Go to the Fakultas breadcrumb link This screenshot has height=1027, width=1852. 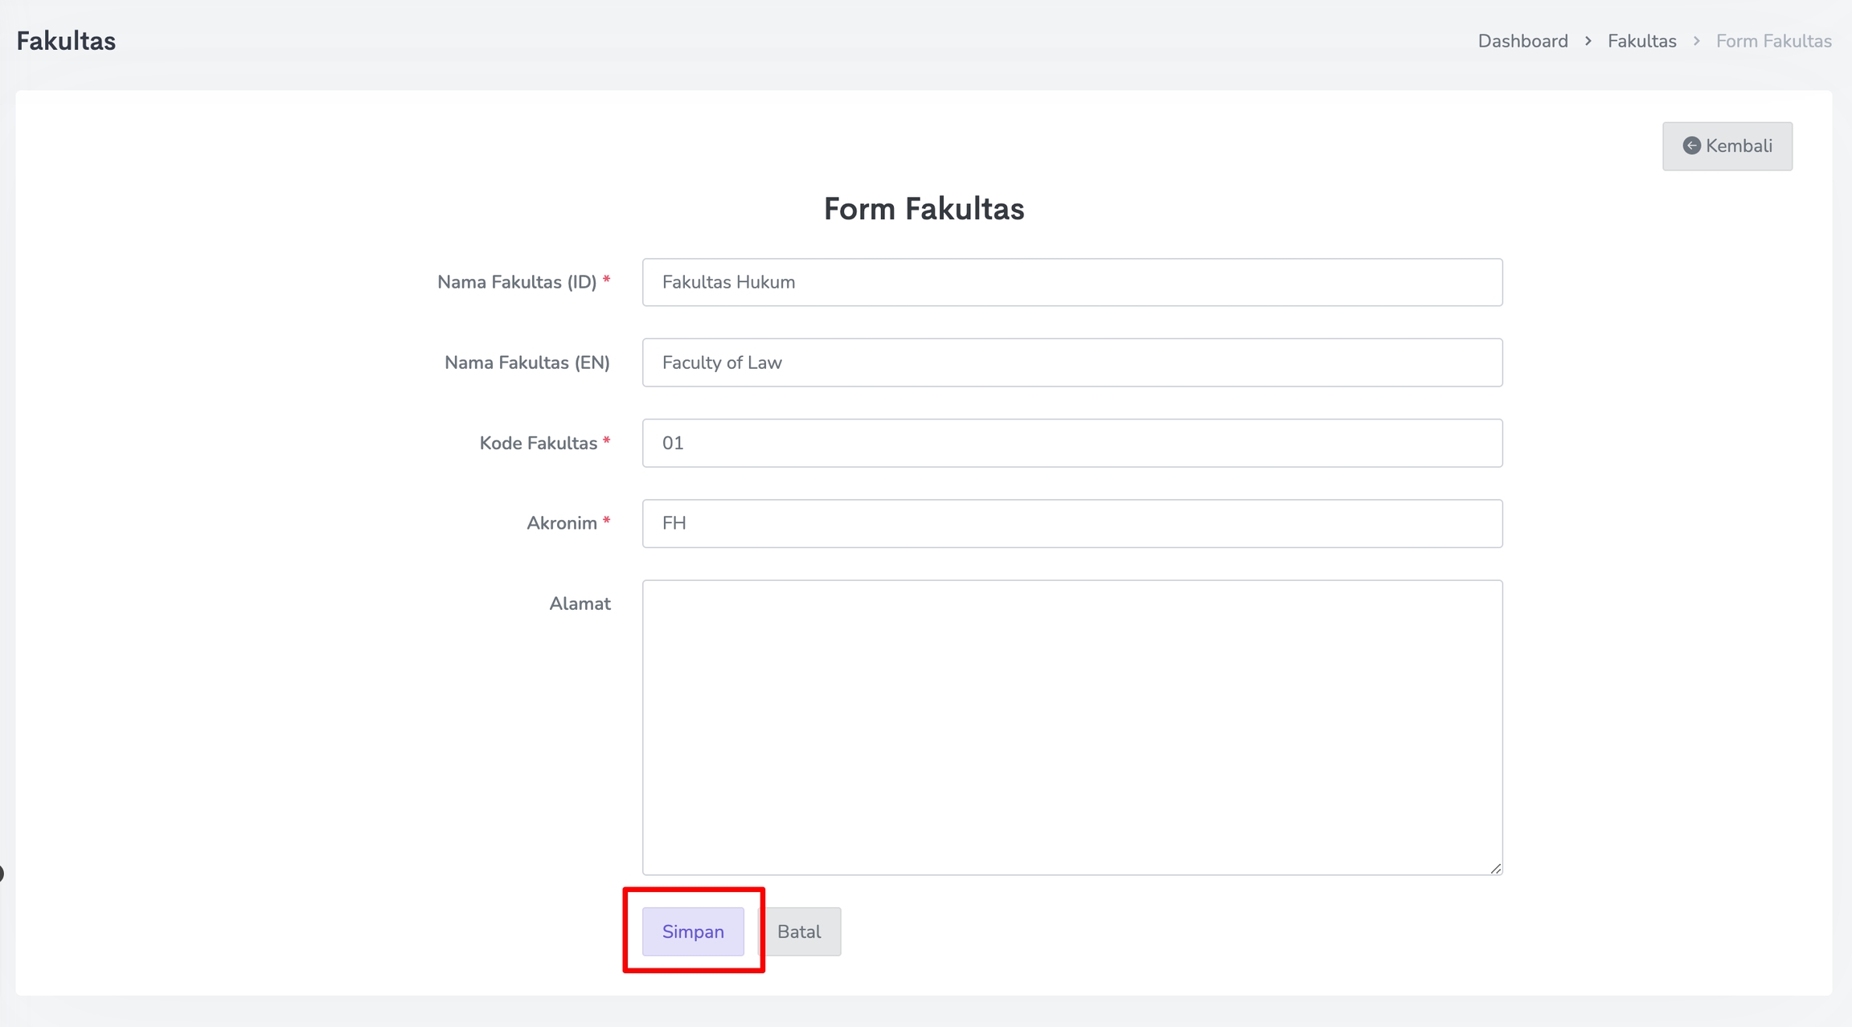[1641, 41]
